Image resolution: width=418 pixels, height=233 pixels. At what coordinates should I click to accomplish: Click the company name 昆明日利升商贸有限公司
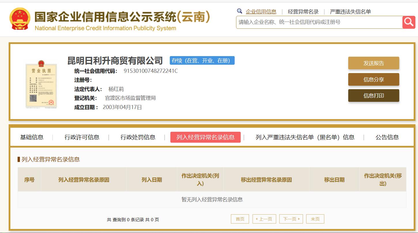pyautogui.click(x=115, y=60)
